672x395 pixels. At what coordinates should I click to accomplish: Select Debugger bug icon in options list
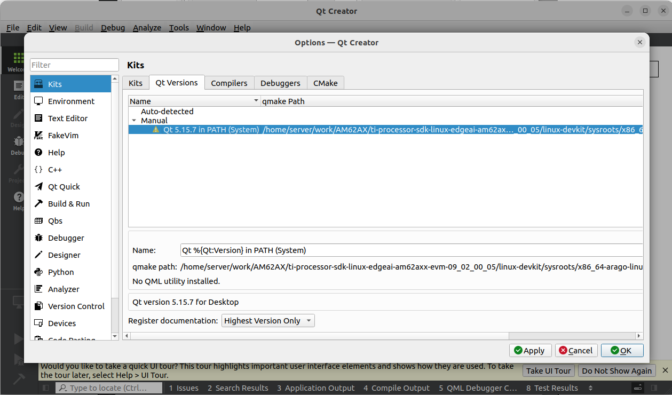[38, 238]
